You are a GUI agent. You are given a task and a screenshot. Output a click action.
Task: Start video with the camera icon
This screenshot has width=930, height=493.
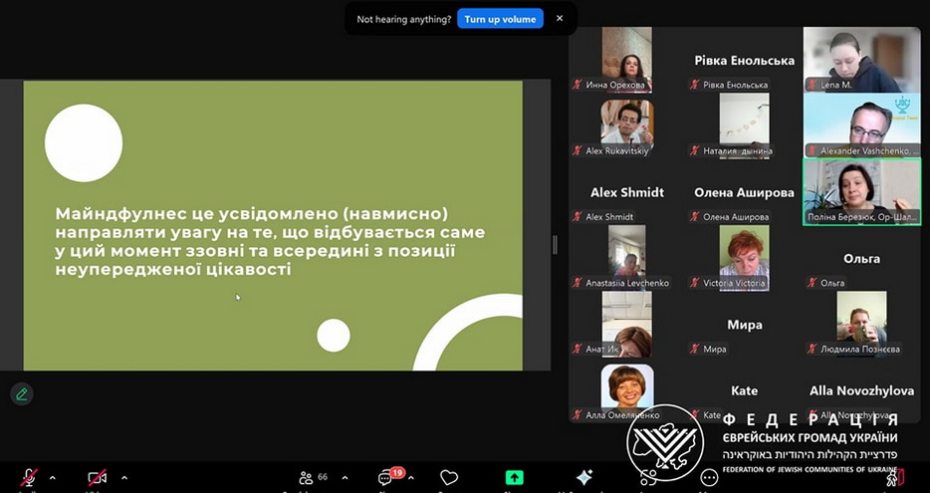97,478
